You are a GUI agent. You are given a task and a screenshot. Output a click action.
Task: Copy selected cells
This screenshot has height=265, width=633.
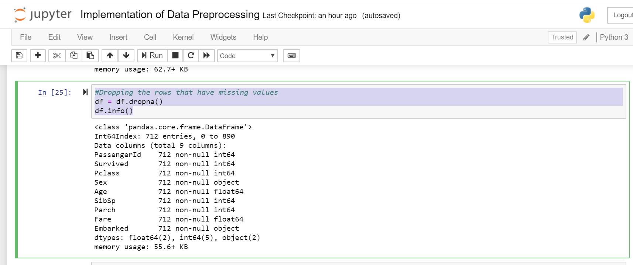73,56
